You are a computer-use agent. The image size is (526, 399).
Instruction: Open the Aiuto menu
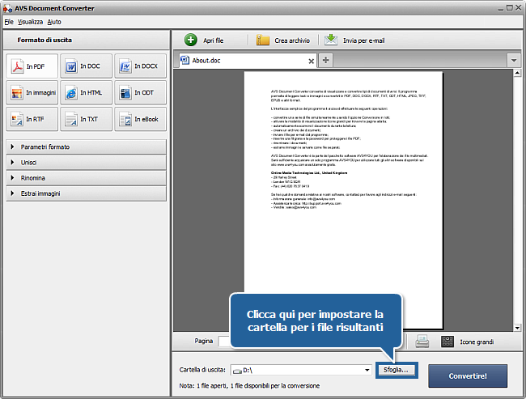(x=54, y=22)
